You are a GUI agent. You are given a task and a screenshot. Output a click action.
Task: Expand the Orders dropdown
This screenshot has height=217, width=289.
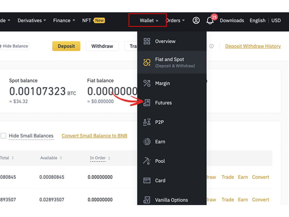click(x=175, y=20)
